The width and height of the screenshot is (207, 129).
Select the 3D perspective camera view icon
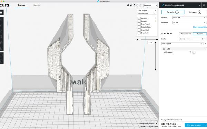tap(128, 6)
